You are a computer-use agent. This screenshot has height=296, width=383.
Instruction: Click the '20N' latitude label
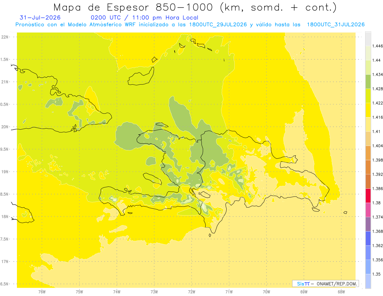coord(5,127)
